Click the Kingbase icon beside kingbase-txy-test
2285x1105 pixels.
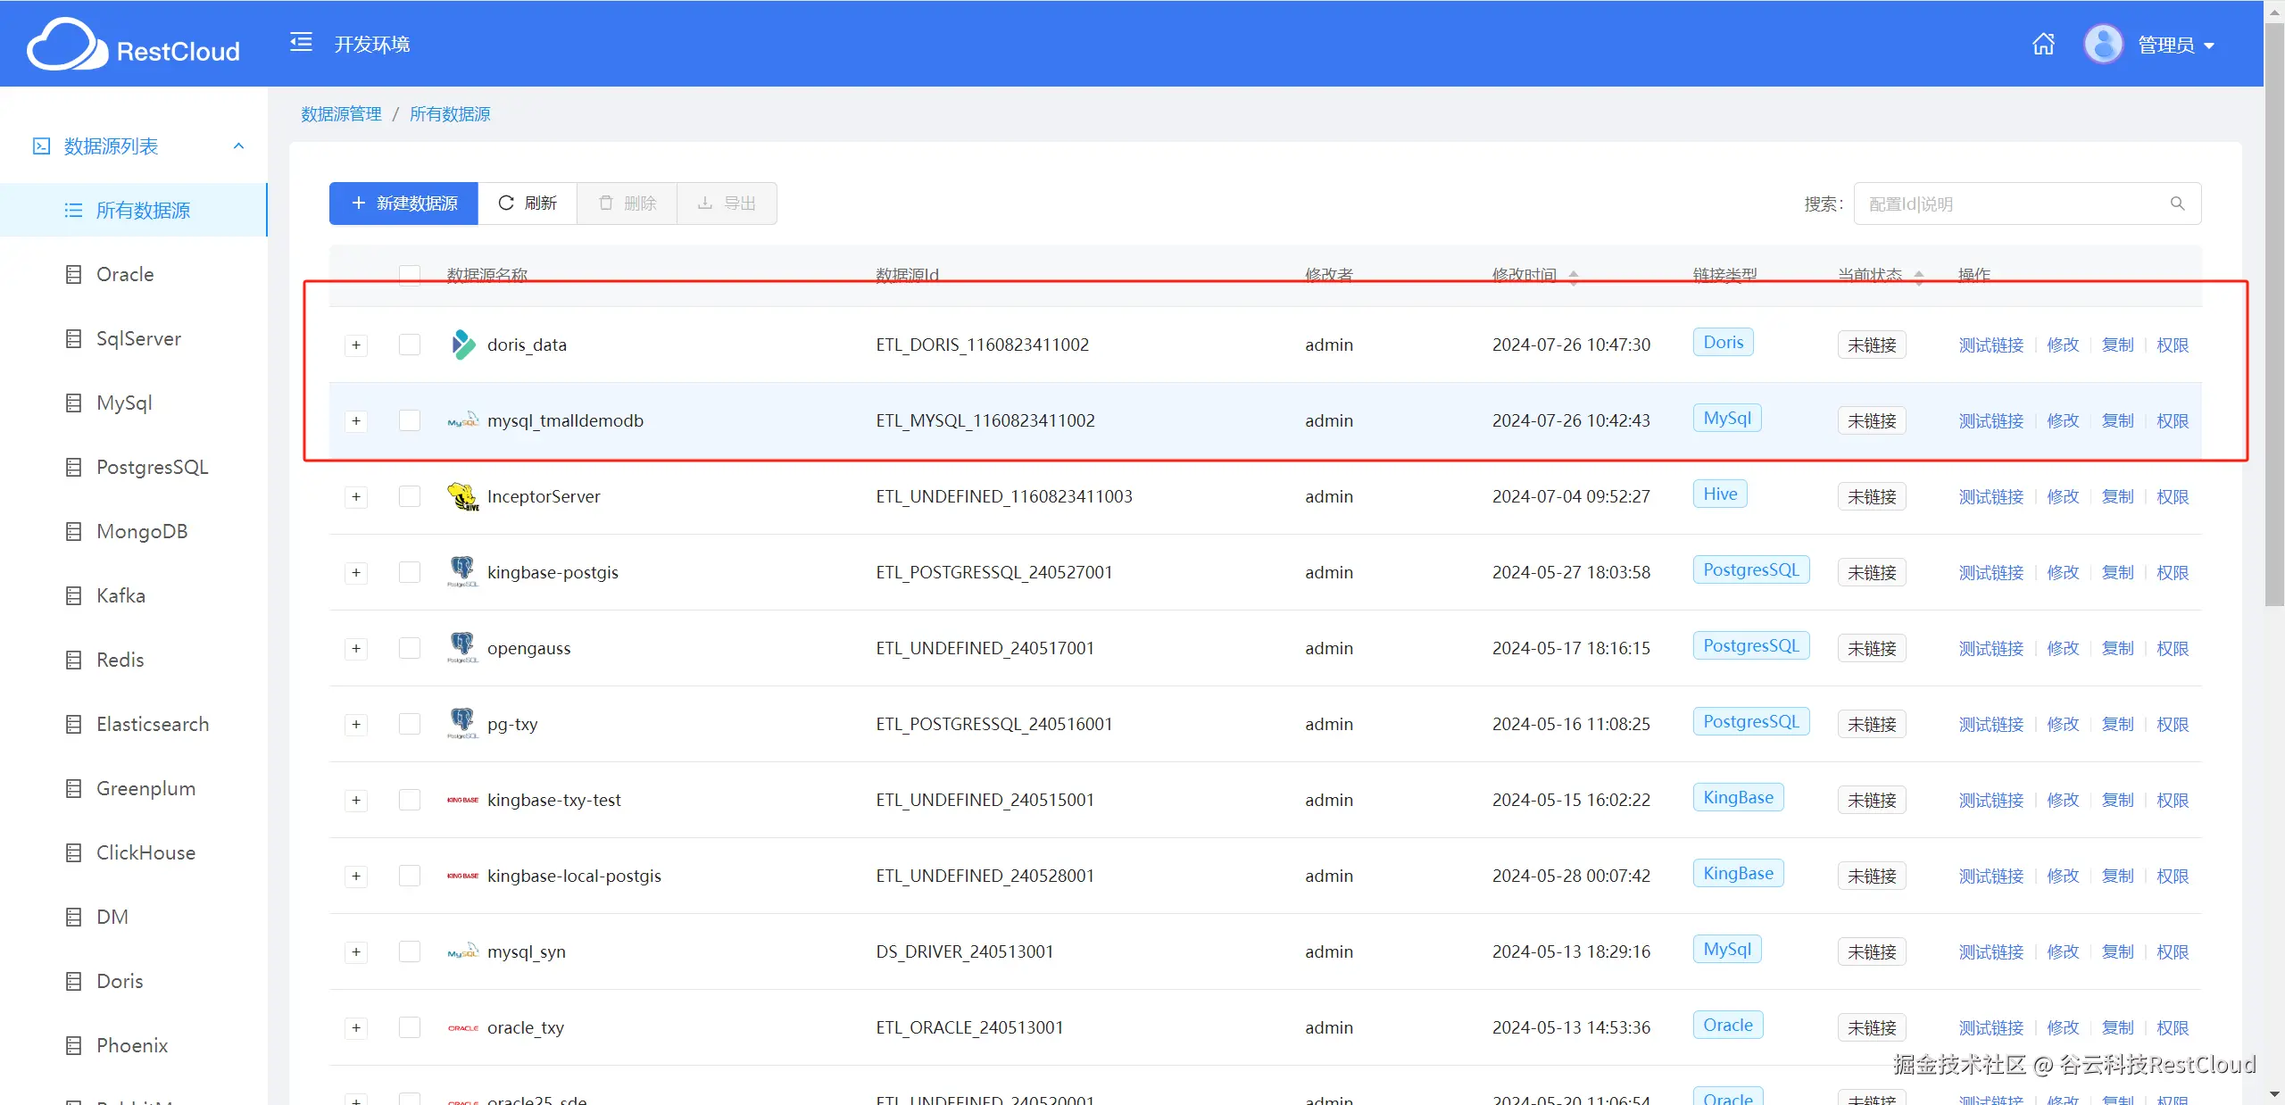pos(462,800)
